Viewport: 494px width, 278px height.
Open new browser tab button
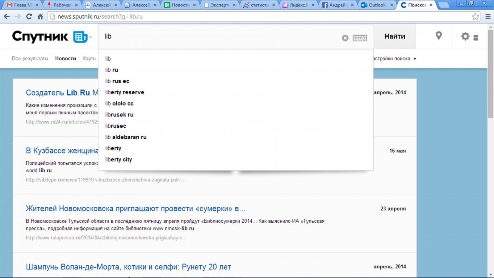(443, 5)
